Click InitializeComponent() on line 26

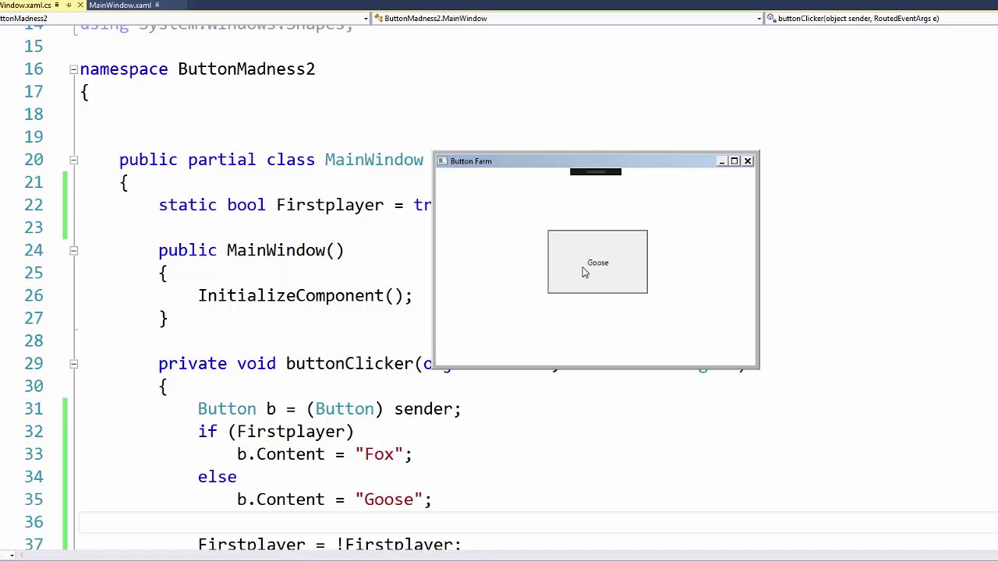tap(305, 295)
